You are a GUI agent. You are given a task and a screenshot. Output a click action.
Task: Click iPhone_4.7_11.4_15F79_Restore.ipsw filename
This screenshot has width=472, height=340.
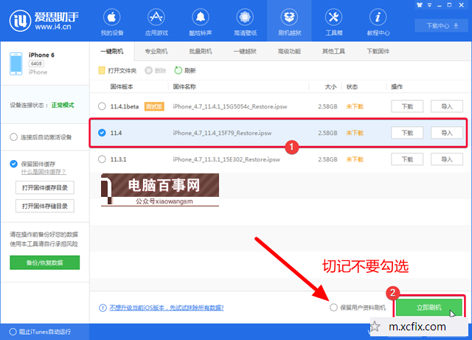point(222,133)
